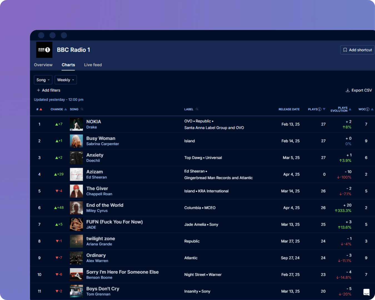Click the NOKIA album artwork thumbnail
This screenshot has width=375, height=300.
click(x=76, y=124)
